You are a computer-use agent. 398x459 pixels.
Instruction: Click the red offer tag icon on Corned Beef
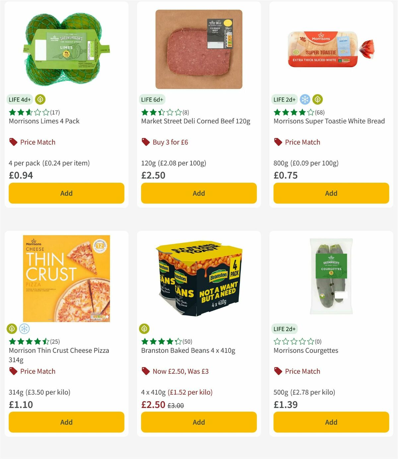click(x=145, y=142)
